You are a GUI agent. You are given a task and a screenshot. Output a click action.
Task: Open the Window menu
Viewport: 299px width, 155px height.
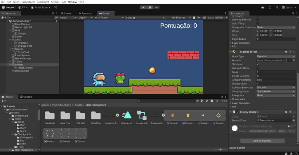[72, 2]
